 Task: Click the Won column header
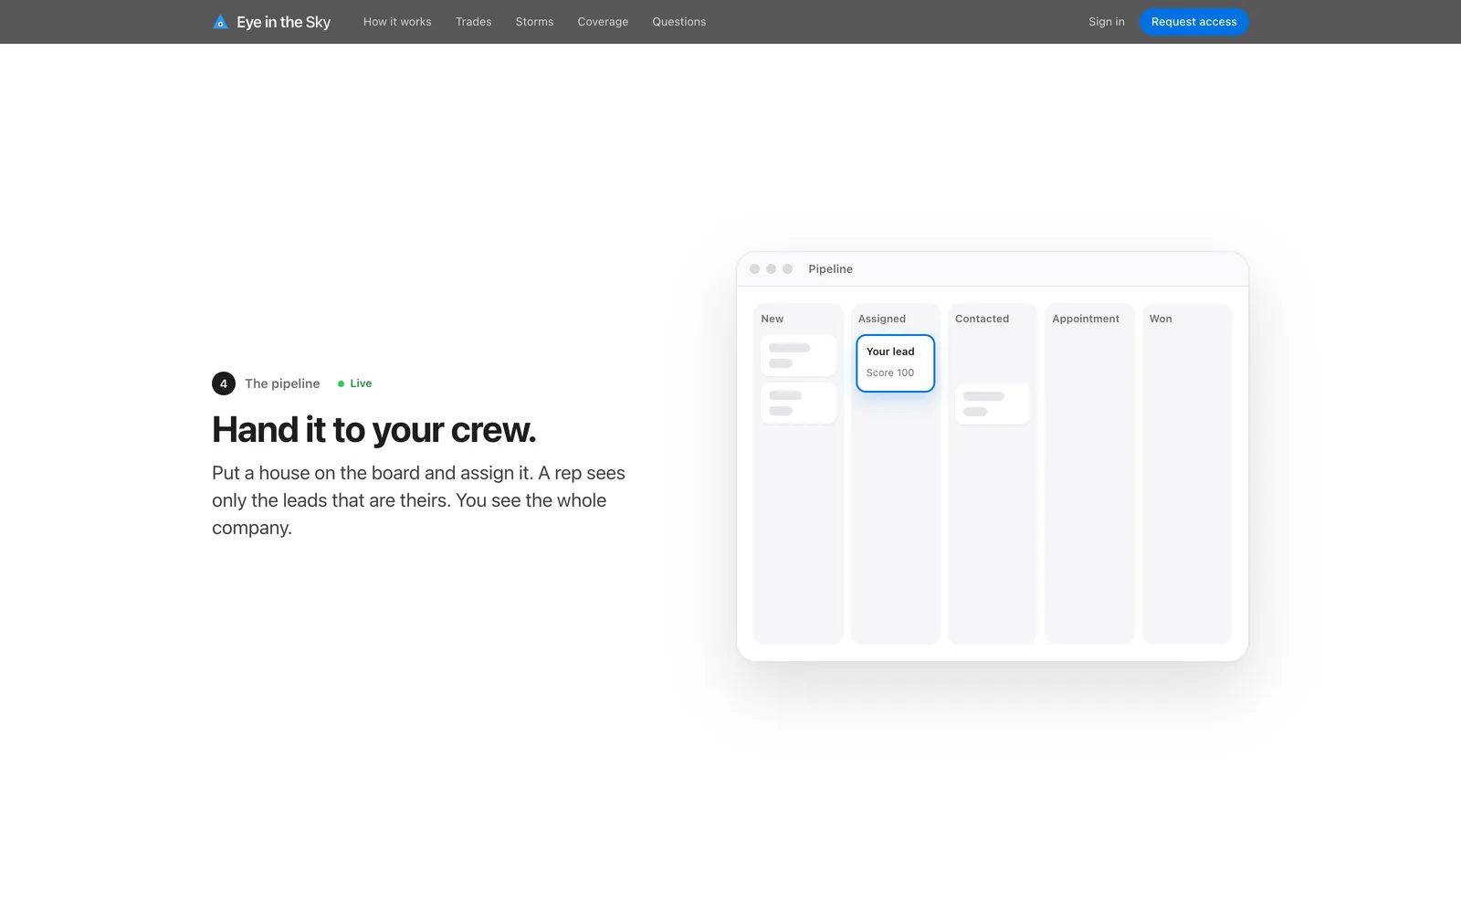pos(1161,319)
